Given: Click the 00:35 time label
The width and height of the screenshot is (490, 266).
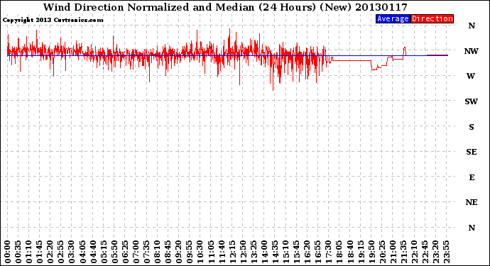Looking at the screenshot, I should pyautogui.click(x=18, y=252).
